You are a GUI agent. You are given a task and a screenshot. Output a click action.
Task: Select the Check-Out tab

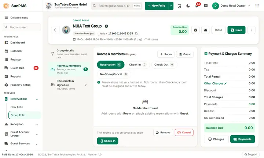coord(164,65)
